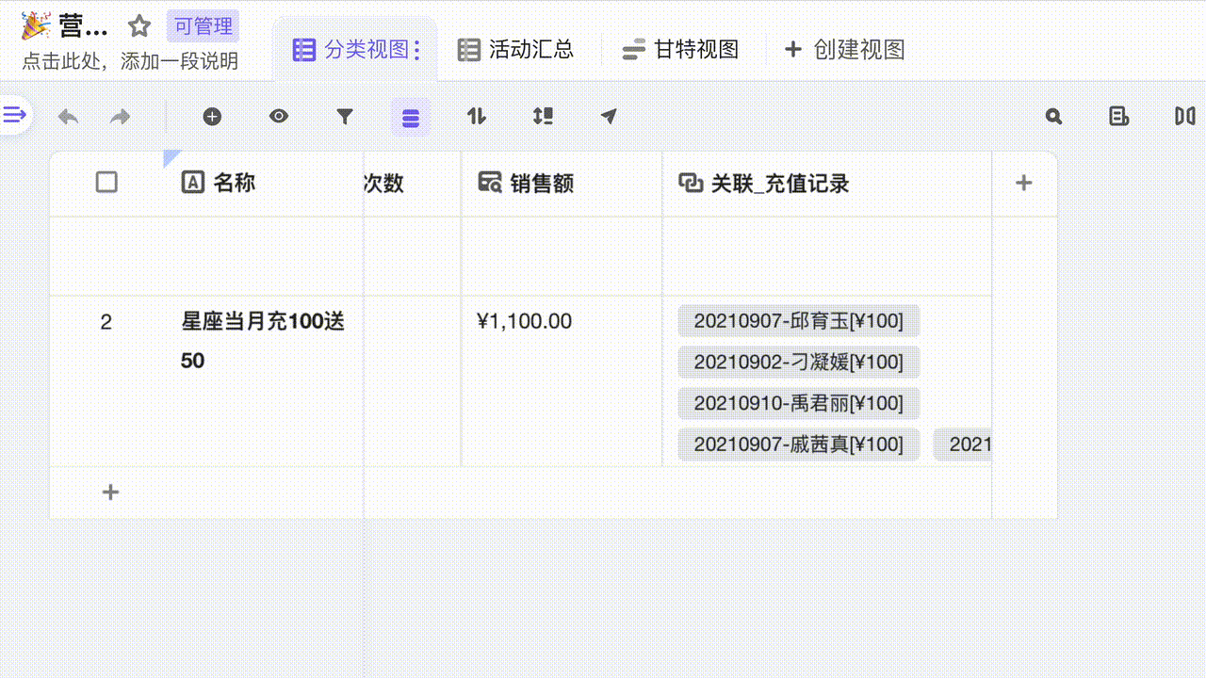Click the datasheet title 营...
This screenshot has height=678, width=1206.
click(x=84, y=26)
